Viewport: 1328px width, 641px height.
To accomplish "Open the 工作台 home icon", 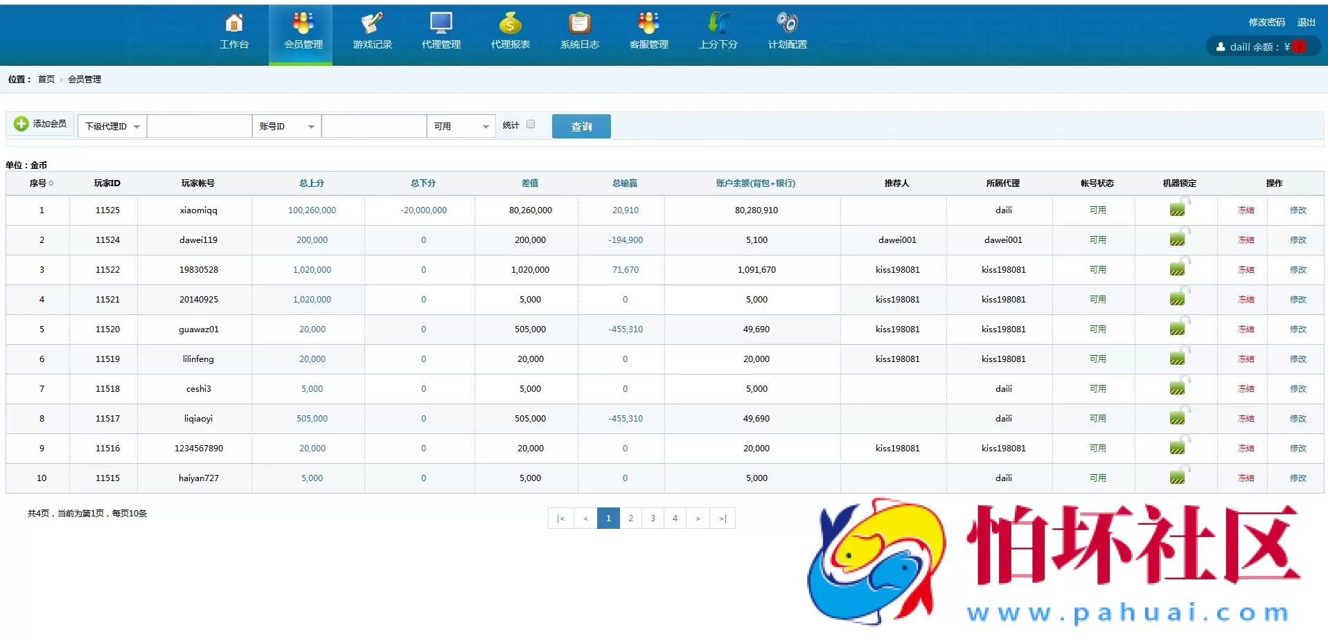I will point(234,24).
